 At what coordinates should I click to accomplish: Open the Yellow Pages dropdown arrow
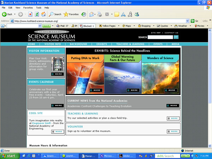tap(119, 26)
